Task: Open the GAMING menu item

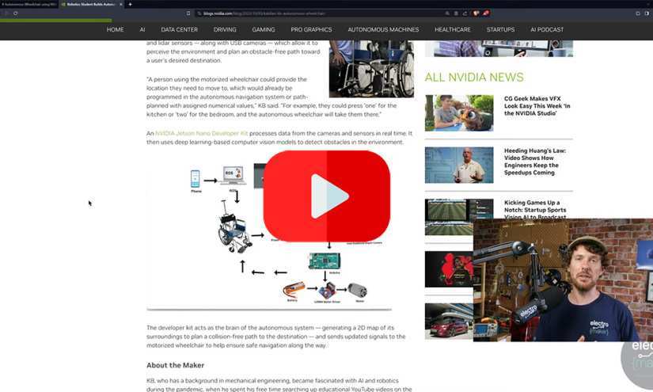Action: point(264,29)
